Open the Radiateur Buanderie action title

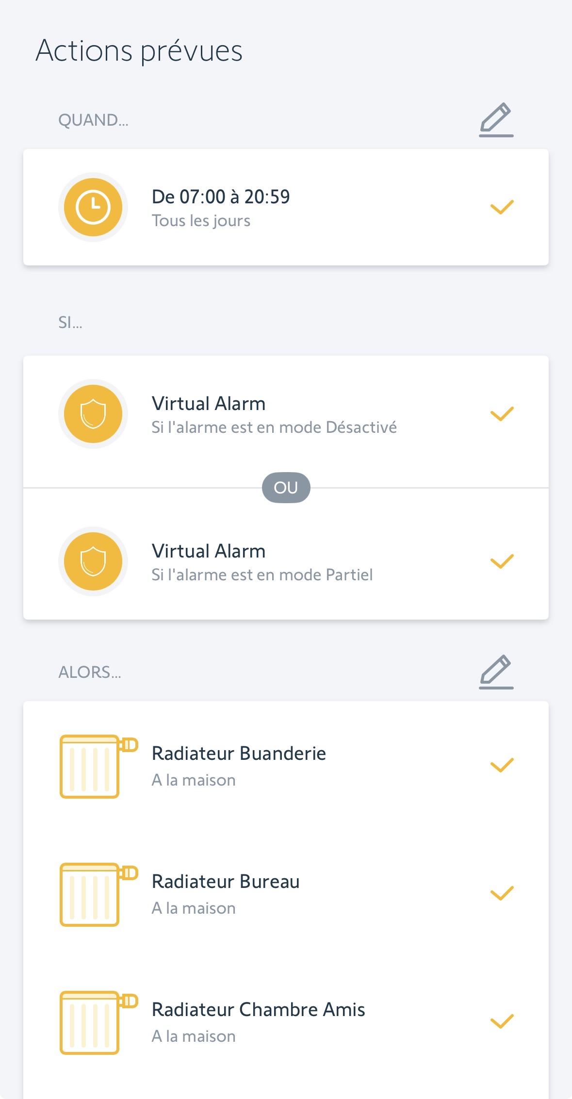[x=239, y=754]
